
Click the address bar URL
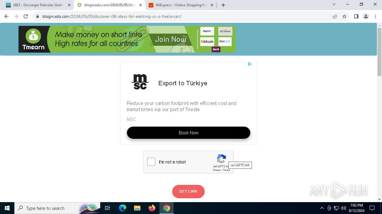[x=112, y=16]
